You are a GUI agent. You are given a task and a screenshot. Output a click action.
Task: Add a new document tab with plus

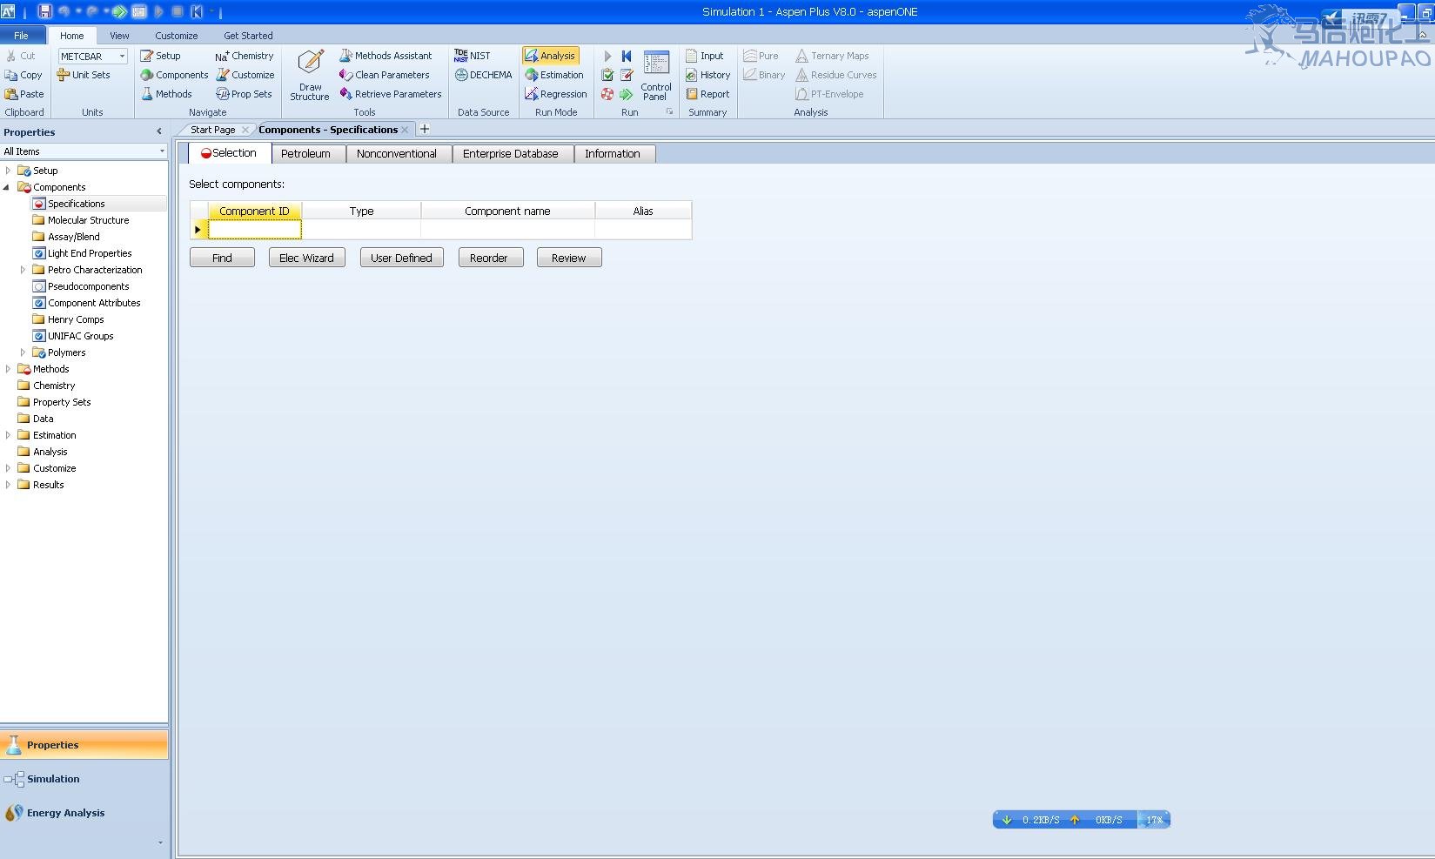tap(425, 129)
